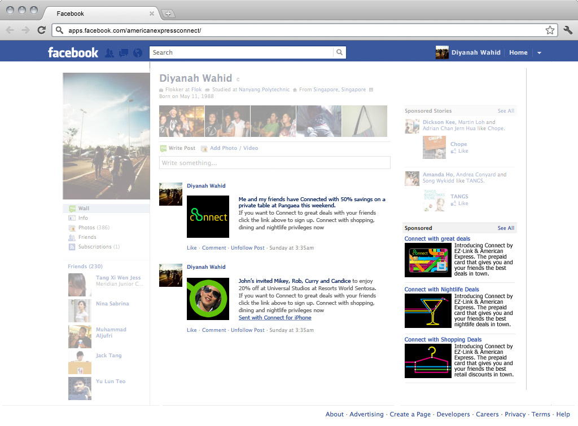578x426 pixels.
Task: Open Yu Lun Teo's profile
Action: pos(111,381)
